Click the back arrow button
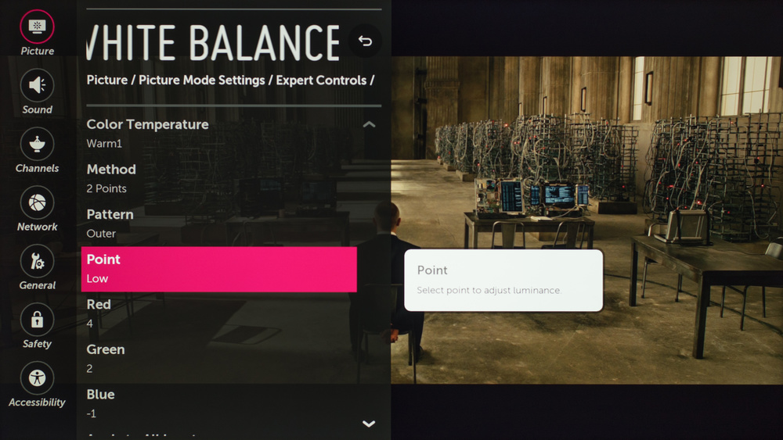The width and height of the screenshot is (783, 440). (x=365, y=41)
